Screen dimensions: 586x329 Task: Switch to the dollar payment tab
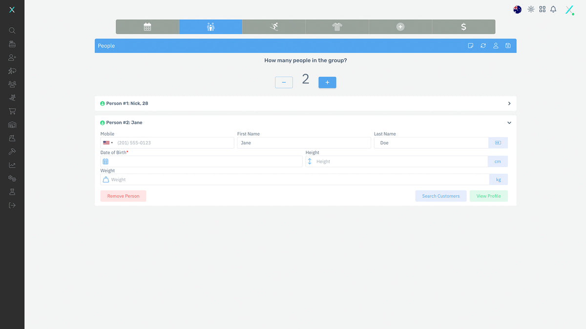463,27
